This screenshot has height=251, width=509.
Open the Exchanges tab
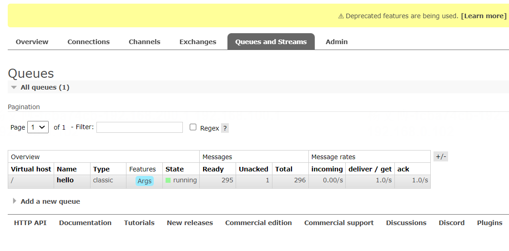(198, 42)
